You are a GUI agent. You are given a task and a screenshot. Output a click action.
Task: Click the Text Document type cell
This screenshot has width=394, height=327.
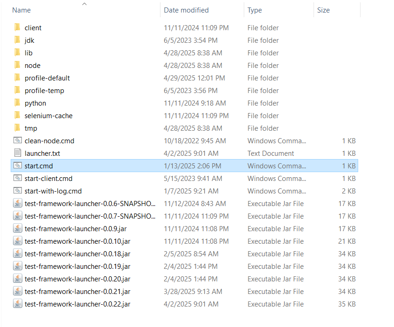click(x=271, y=153)
